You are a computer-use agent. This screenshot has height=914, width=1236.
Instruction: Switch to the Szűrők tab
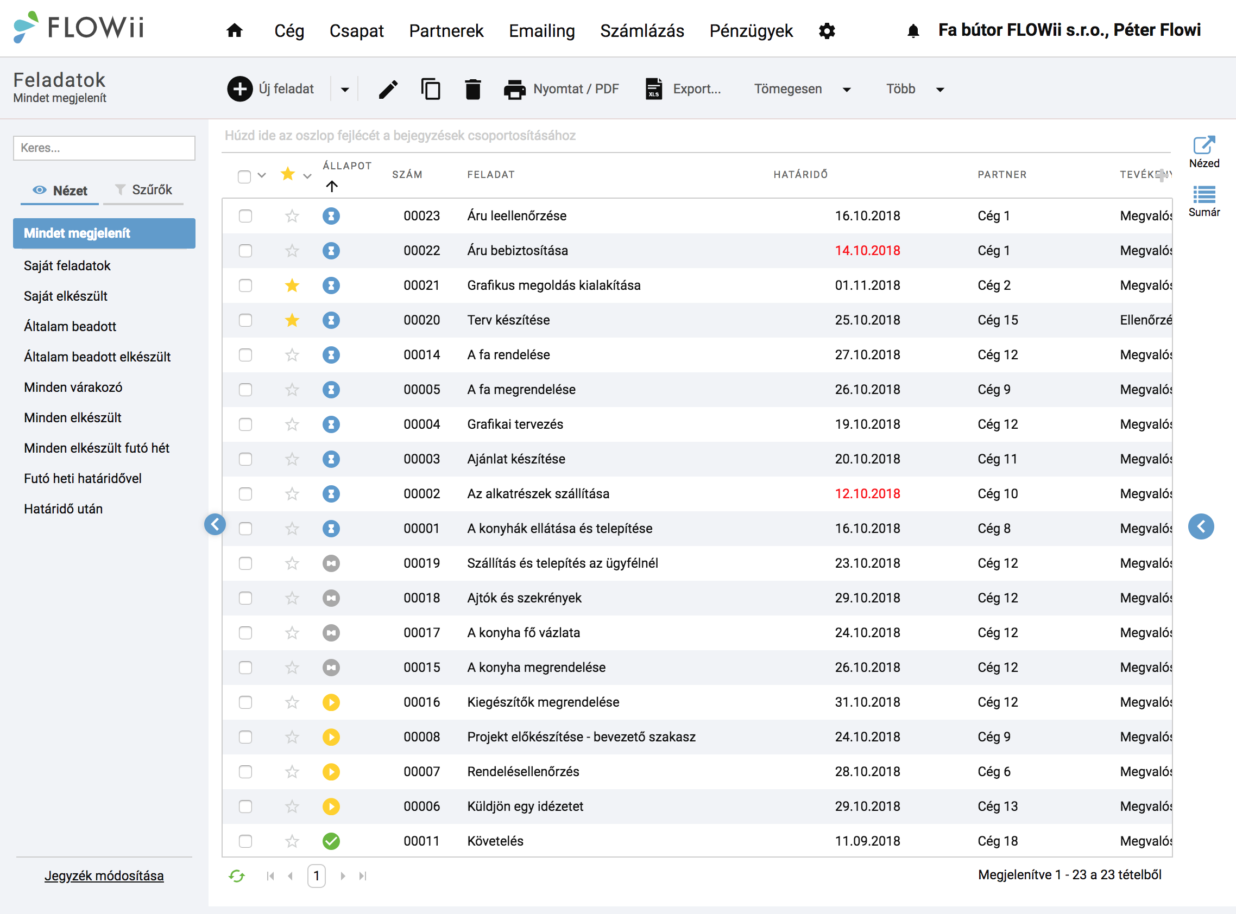click(x=143, y=190)
